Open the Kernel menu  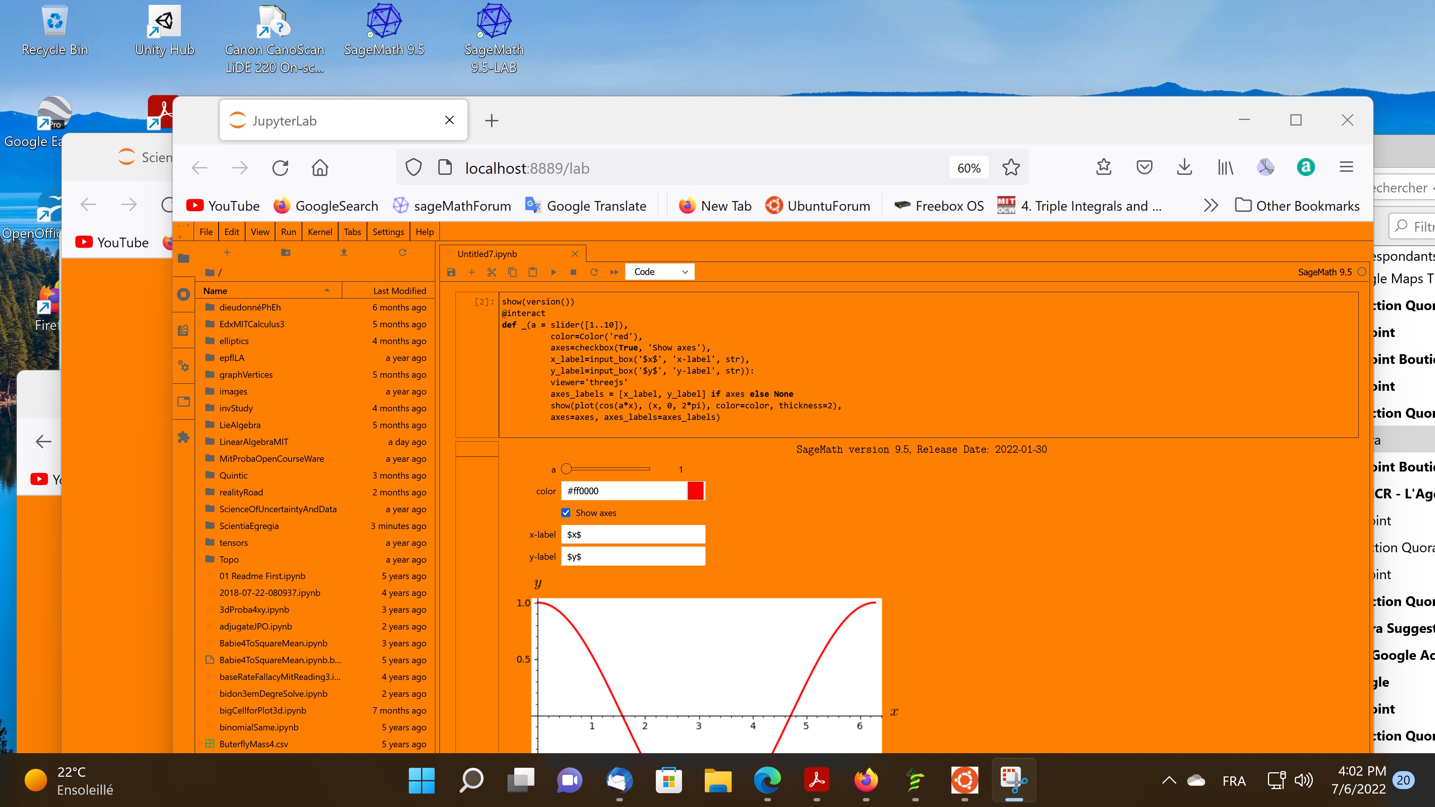pos(320,232)
